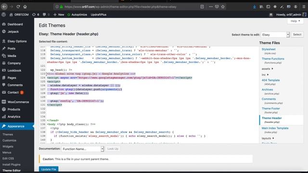Open the library bookshelf icon
308x173 pixels.
click(261, 7)
